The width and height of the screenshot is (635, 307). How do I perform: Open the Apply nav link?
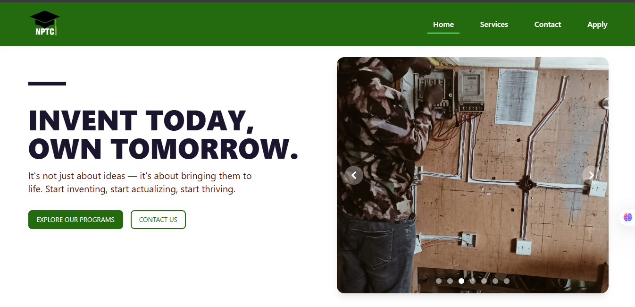tap(597, 25)
